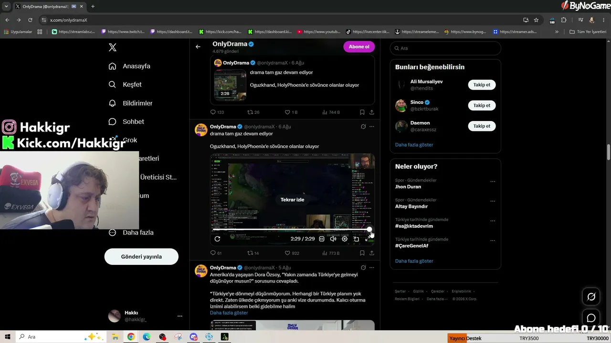Open the Chrome extensions puzzle icon
Screen dimensions: 611x343
point(564,20)
